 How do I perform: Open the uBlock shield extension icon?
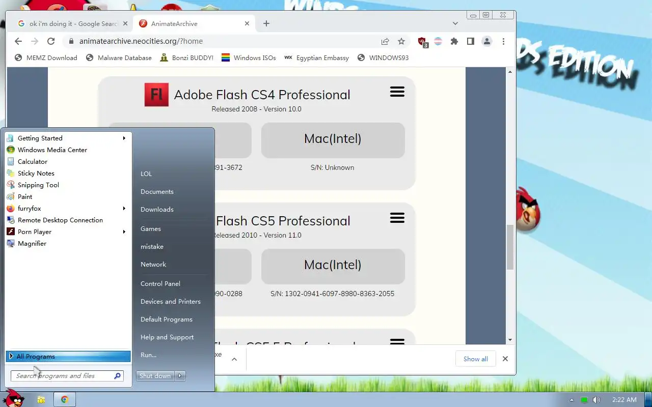coord(422,42)
